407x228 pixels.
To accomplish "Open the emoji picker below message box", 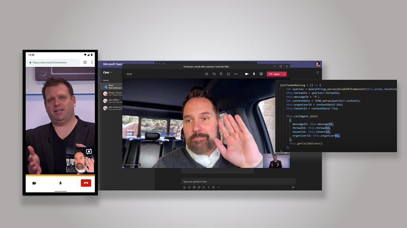I will [x=189, y=187].
